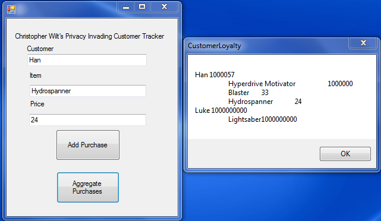Click the Privacy Invading Customer Tracker heading
381x221 pixels.
tap(89, 36)
